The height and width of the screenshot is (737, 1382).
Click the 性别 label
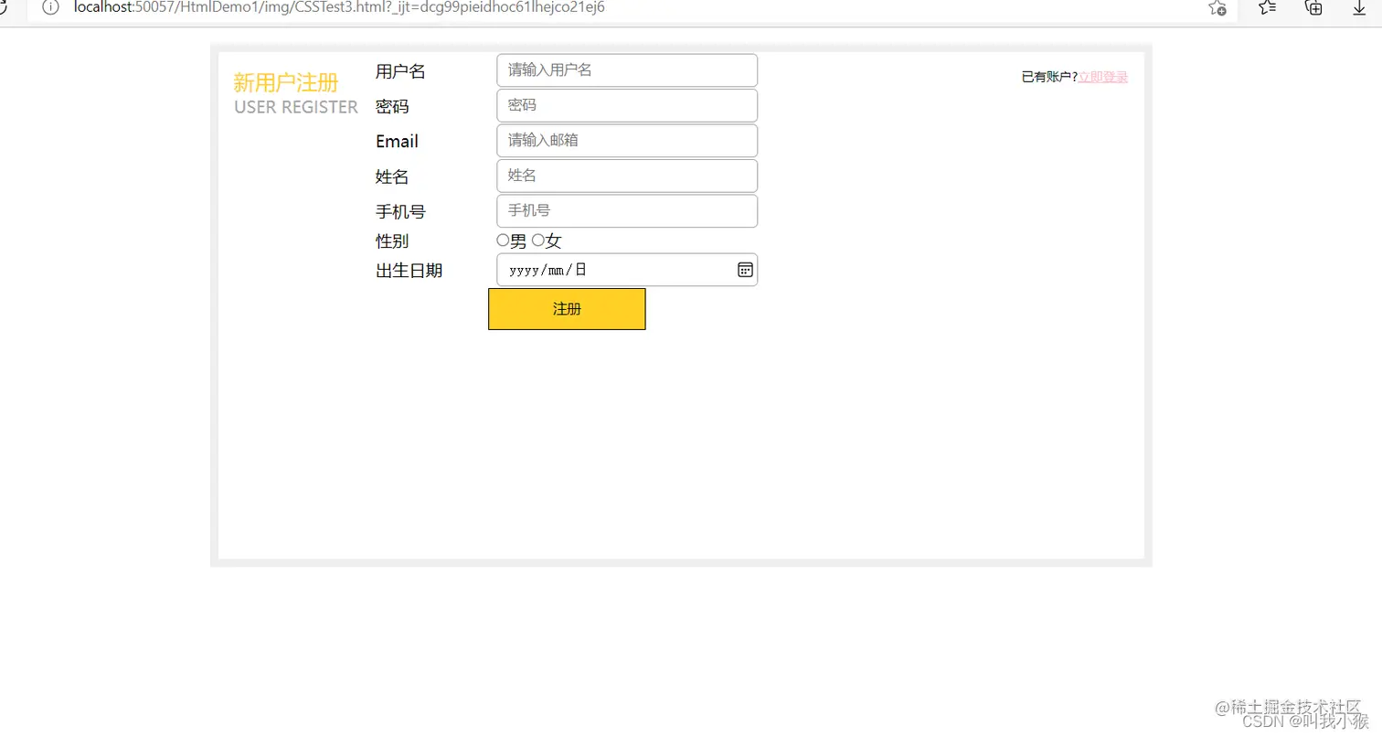click(392, 241)
